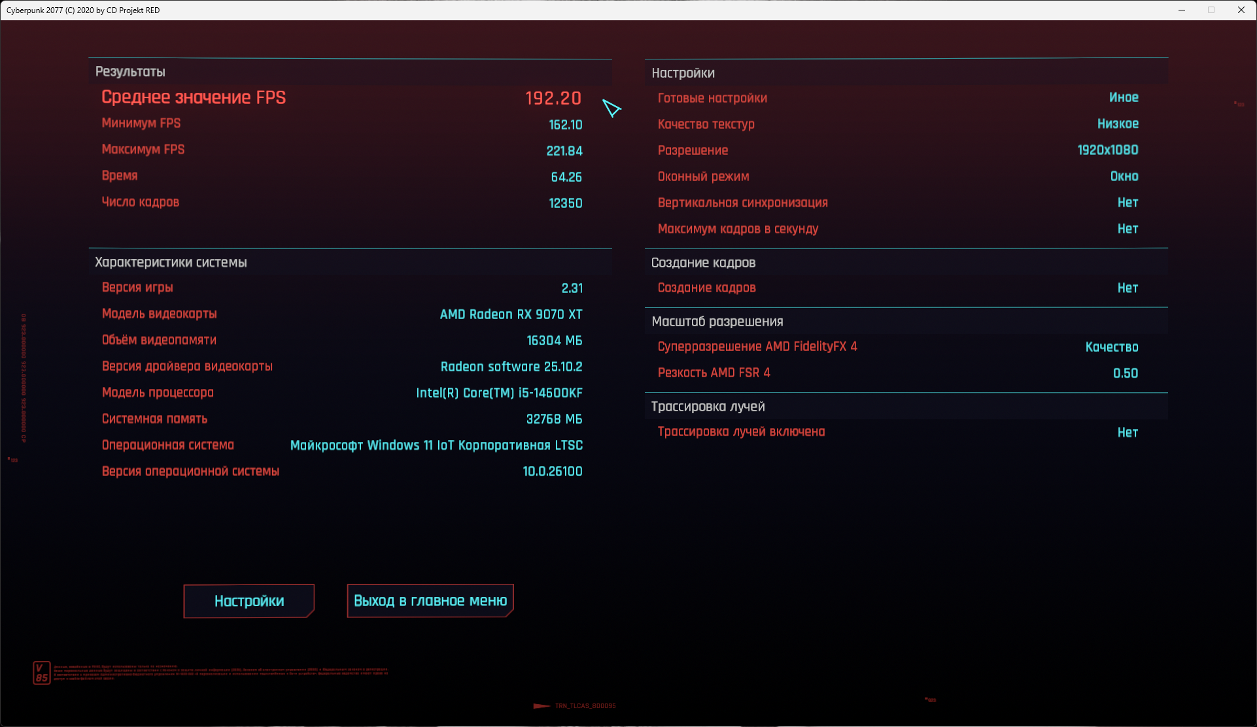
Task: Click the Результаты section header
Action: click(x=130, y=72)
